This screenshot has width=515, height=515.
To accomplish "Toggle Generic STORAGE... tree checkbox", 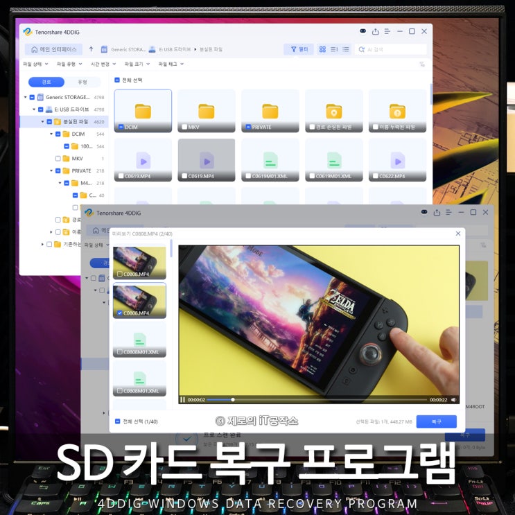I will 32,97.
